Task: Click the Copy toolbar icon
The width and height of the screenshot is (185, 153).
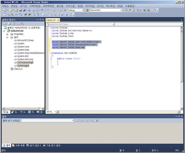Action: point(33,10)
